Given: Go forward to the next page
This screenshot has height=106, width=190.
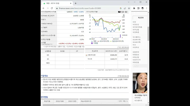Looking at the screenshot, I should (47, 8).
